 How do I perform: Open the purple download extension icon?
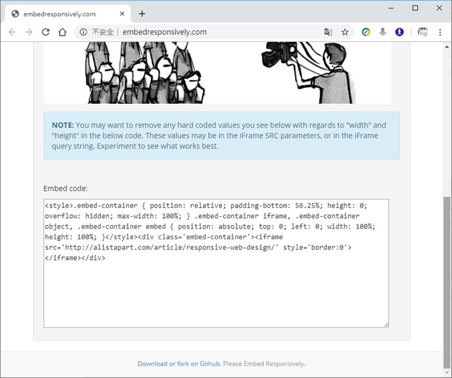(399, 32)
